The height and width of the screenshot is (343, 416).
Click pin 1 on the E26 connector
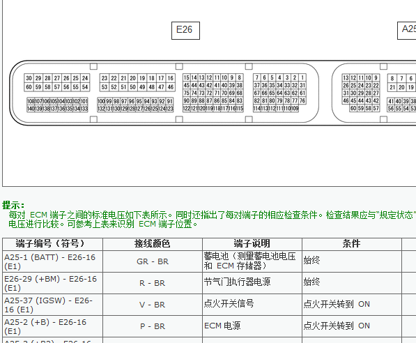pos(302,77)
